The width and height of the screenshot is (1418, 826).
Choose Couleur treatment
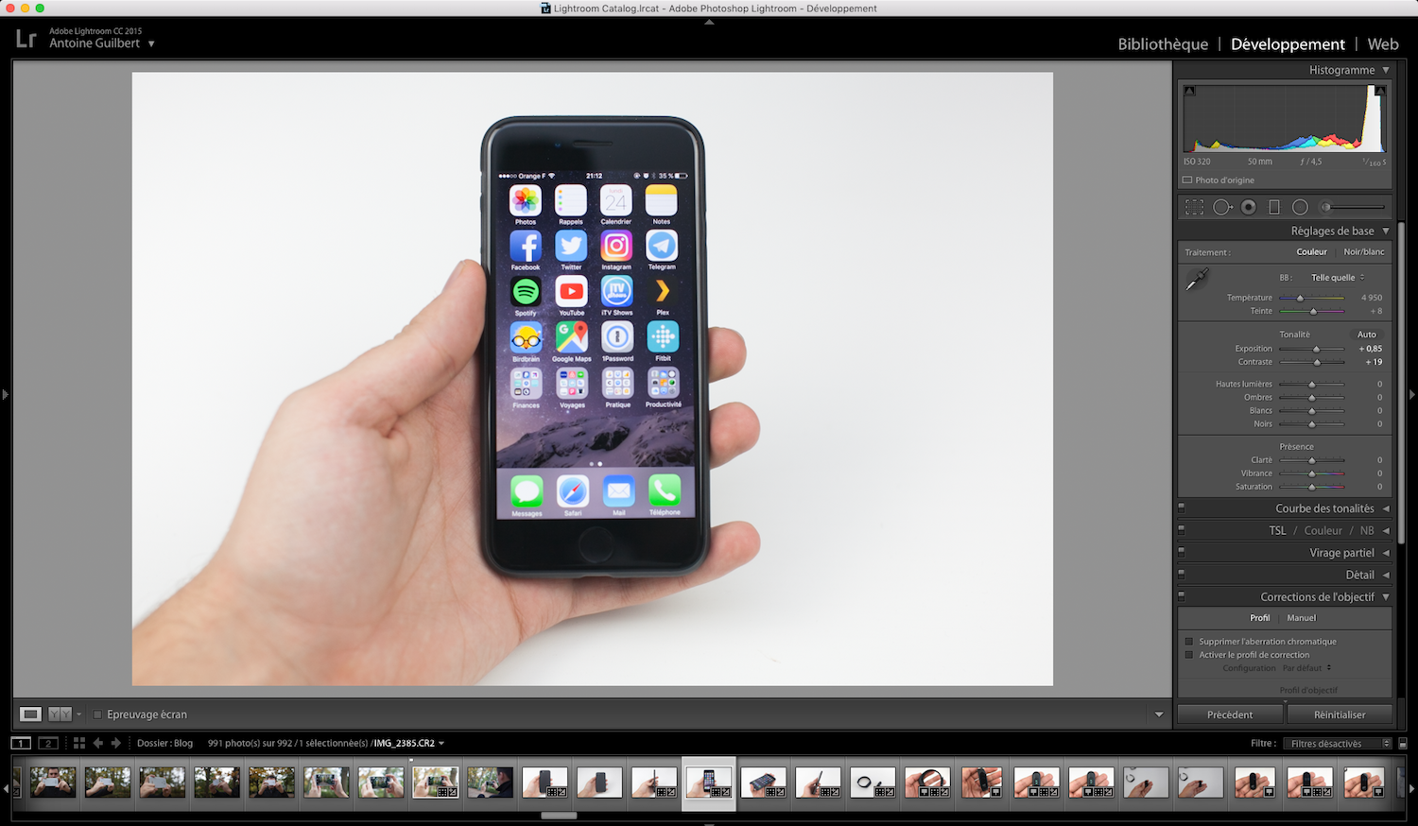(1312, 252)
